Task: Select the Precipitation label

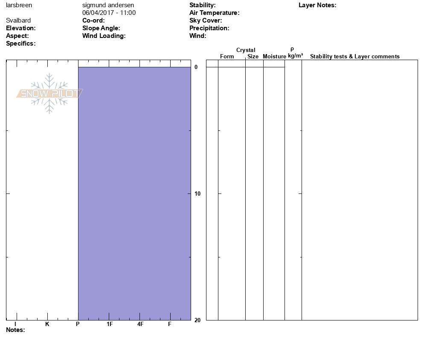Action: click(x=209, y=28)
